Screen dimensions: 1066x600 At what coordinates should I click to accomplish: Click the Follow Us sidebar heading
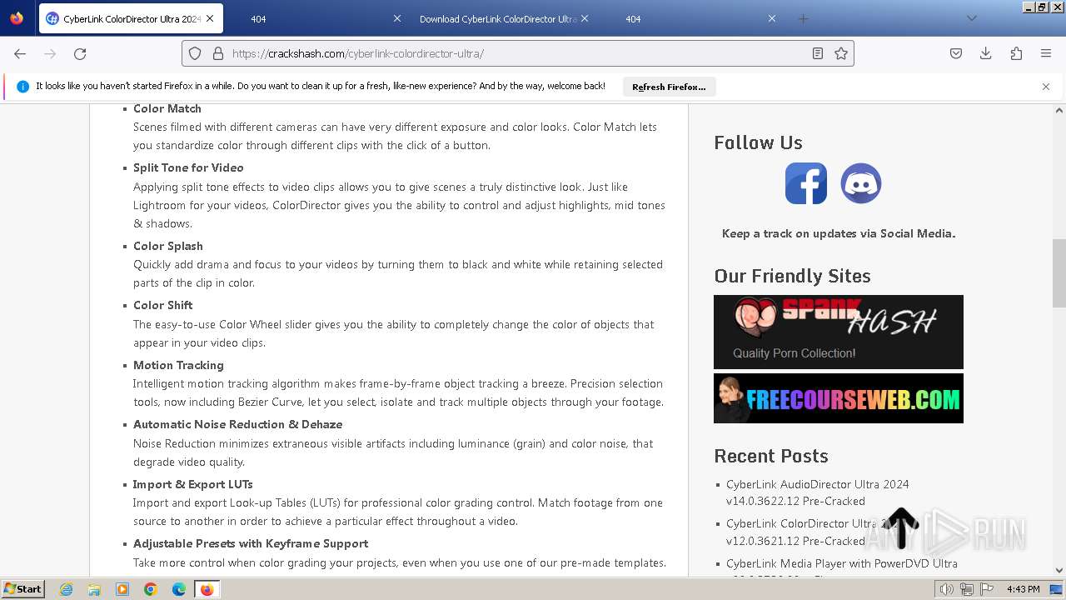coord(758,142)
